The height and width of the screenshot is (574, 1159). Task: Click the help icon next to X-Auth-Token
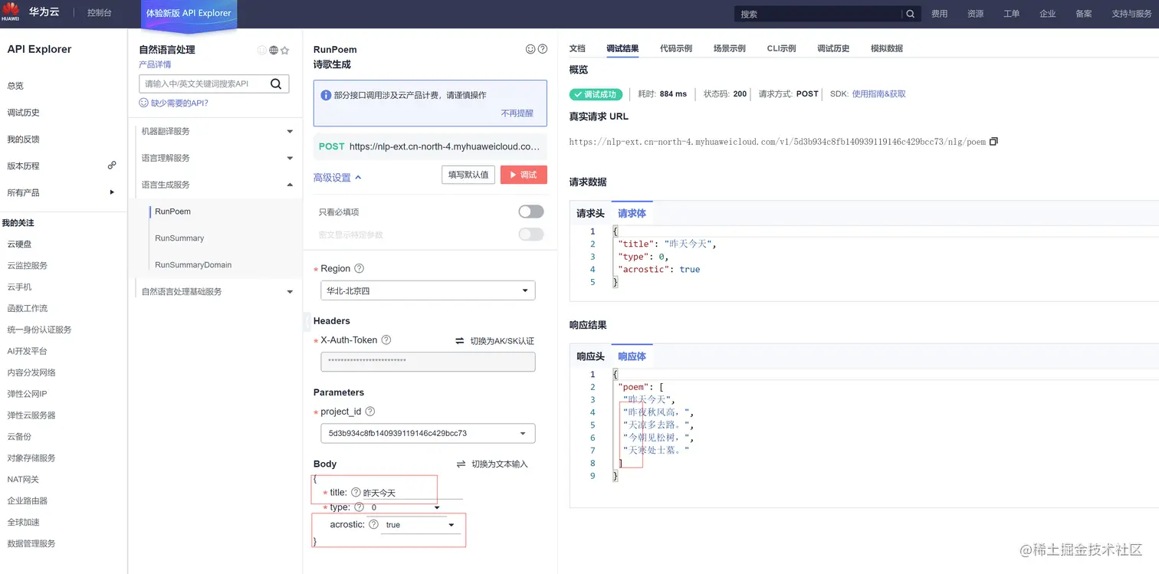(x=386, y=339)
